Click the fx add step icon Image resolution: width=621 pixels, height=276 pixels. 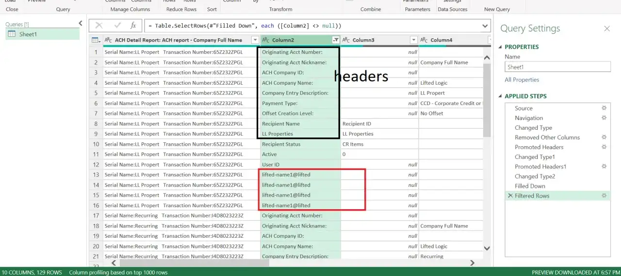coord(133,26)
